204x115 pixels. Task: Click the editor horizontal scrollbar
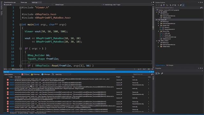tap(83, 69)
